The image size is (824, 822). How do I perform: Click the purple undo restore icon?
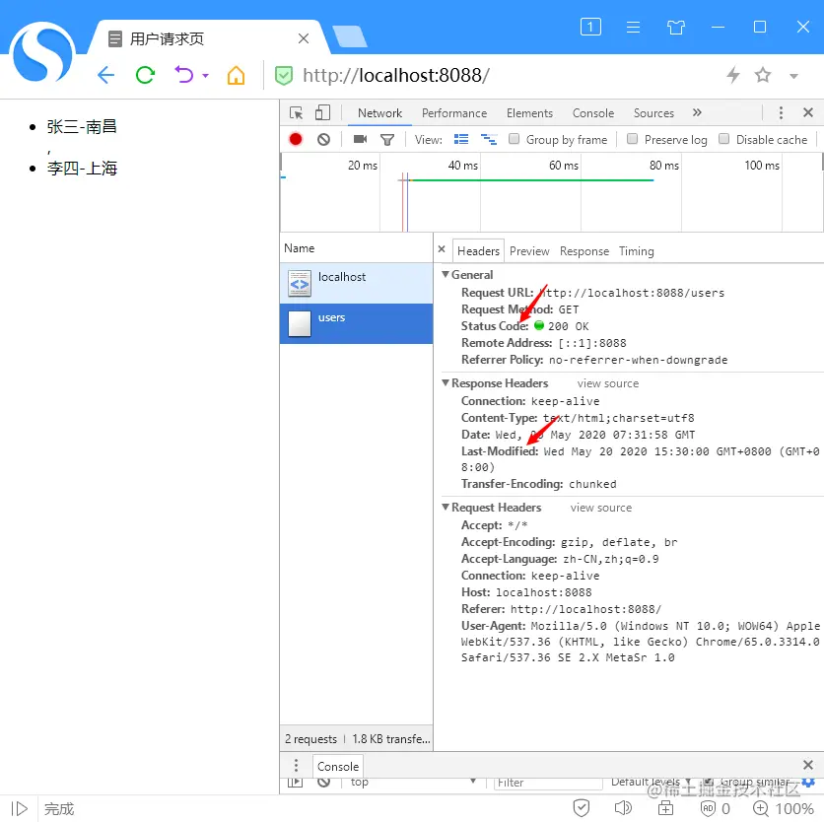click(184, 75)
